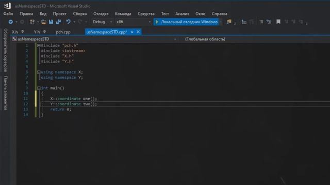Toggle a bookmark with the bookmark icon
This screenshot has width=330, height=185.
278,22
